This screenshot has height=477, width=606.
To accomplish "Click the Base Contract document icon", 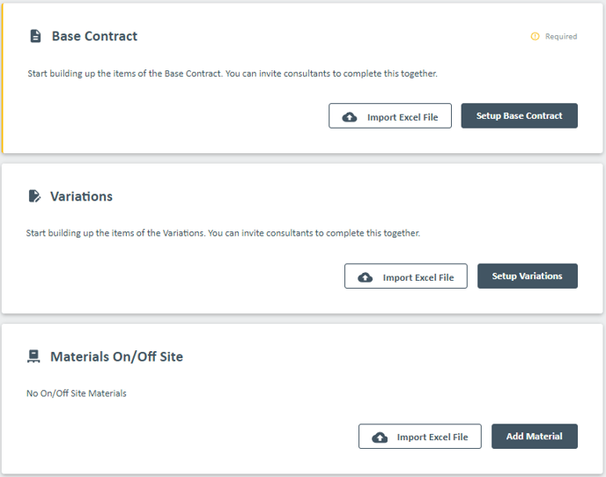I will 35,36.
